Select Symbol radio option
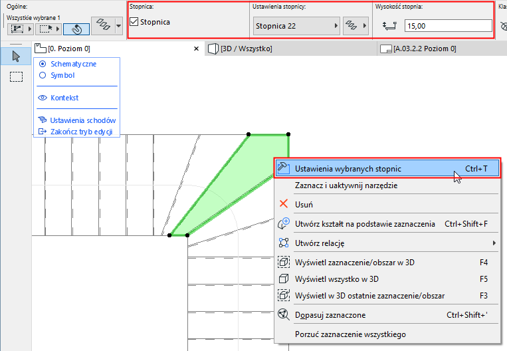 43,75
